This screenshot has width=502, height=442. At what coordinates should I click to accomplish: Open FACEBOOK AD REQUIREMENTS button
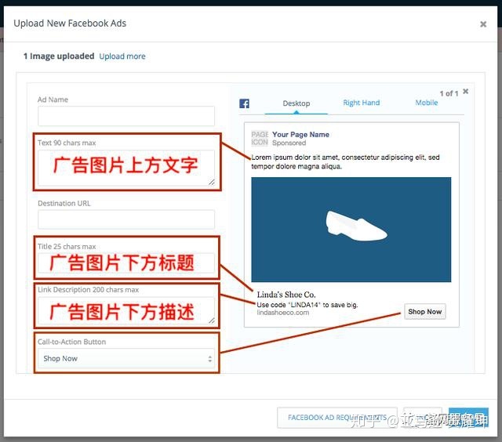pyautogui.click(x=337, y=418)
